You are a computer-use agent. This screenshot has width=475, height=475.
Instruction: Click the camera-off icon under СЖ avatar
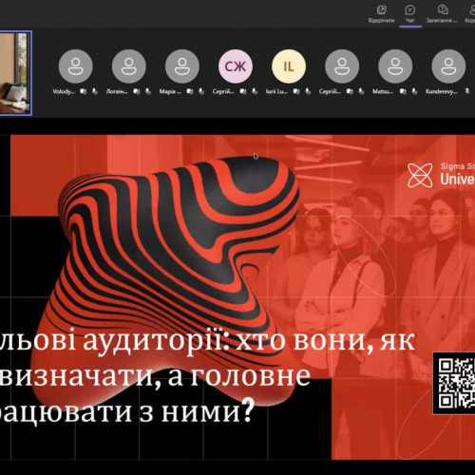pos(243,91)
